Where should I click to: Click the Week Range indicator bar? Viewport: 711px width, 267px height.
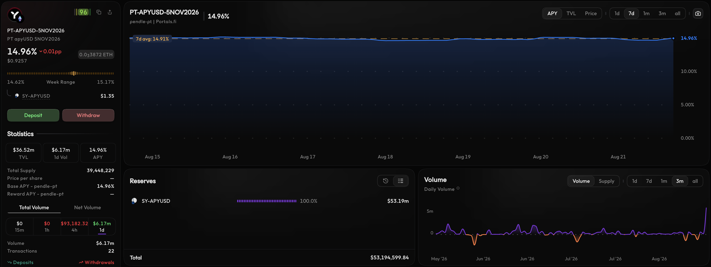point(60,73)
